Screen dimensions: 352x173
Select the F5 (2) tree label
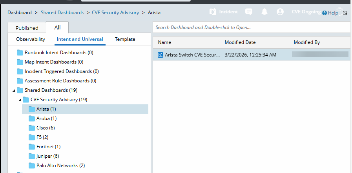[x=42, y=137]
